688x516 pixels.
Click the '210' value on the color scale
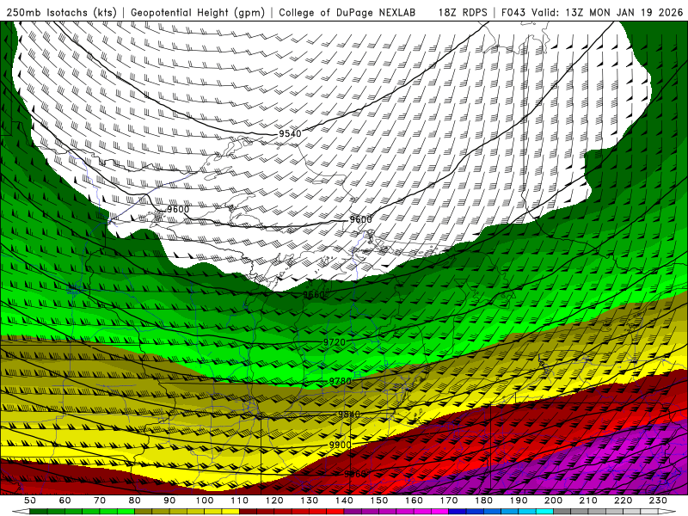pos(588,501)
